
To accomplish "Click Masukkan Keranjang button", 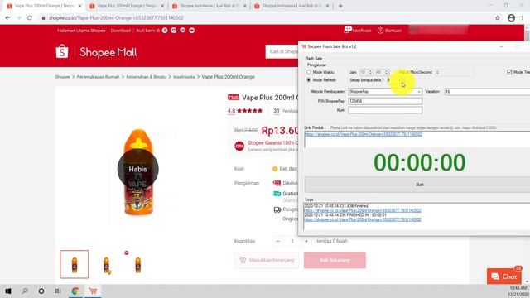I will pyautogui.click(x=267, y=260).
